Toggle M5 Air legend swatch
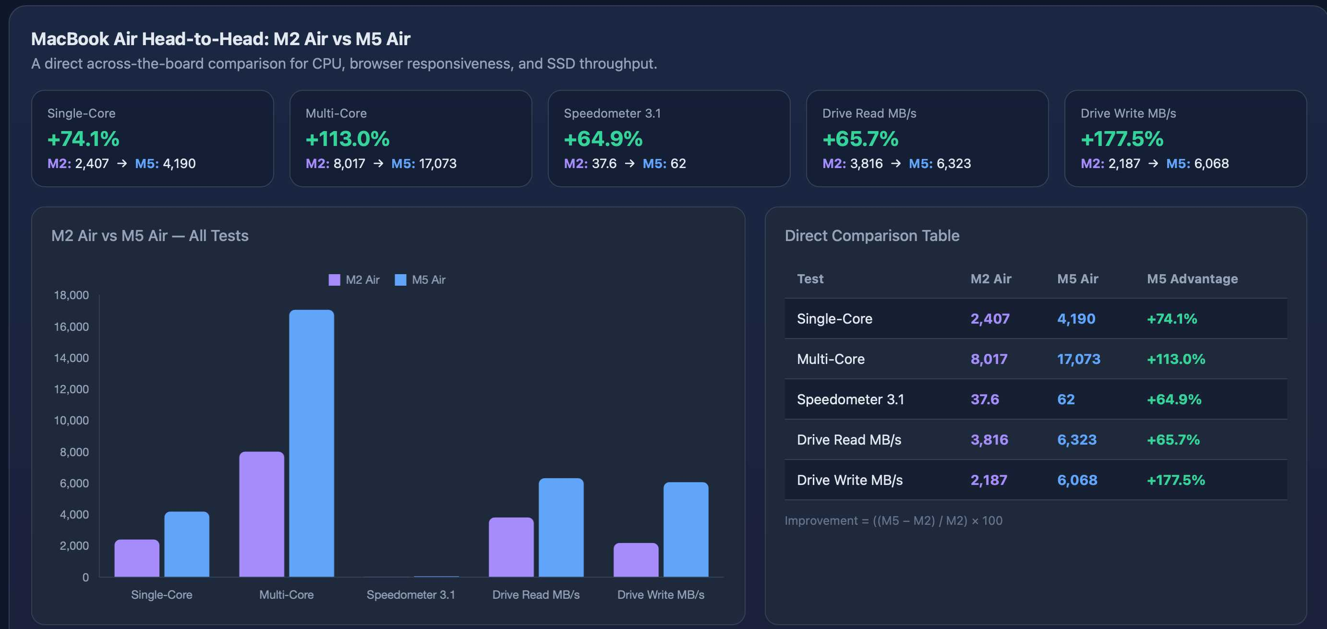The width and height of the screenshot is (1327, 629). (400, 280)
